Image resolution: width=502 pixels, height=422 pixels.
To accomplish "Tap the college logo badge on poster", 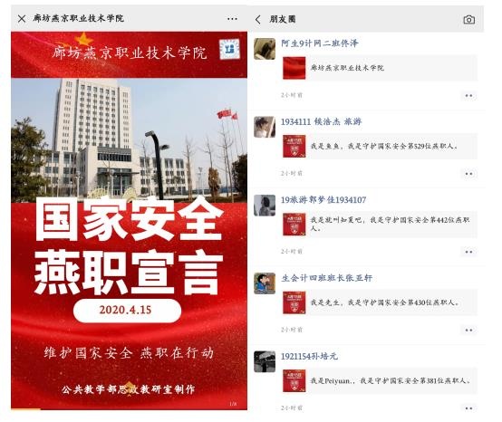I will coord(229,49).
